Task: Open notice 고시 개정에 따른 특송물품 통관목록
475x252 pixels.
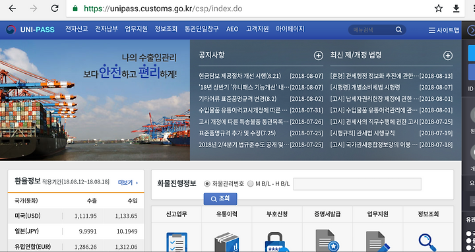Action: point(244,122)
